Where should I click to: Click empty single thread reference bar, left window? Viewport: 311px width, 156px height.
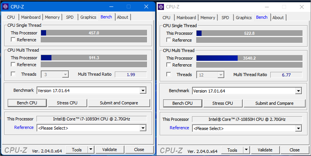click(x=94, y=40)
